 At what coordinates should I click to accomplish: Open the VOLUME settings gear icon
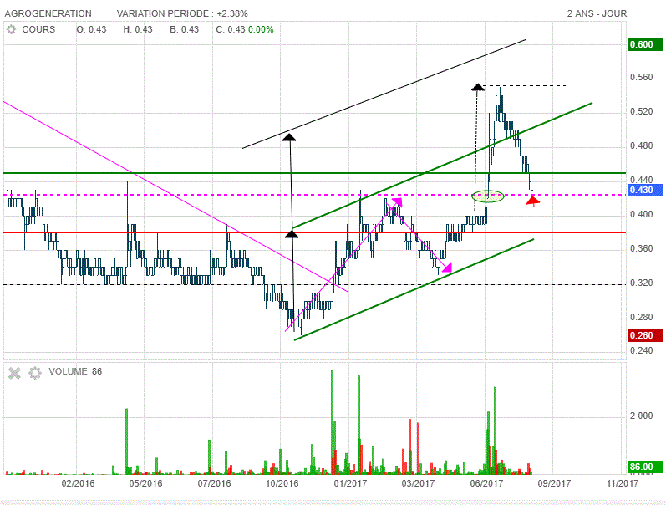pos(35,373)
